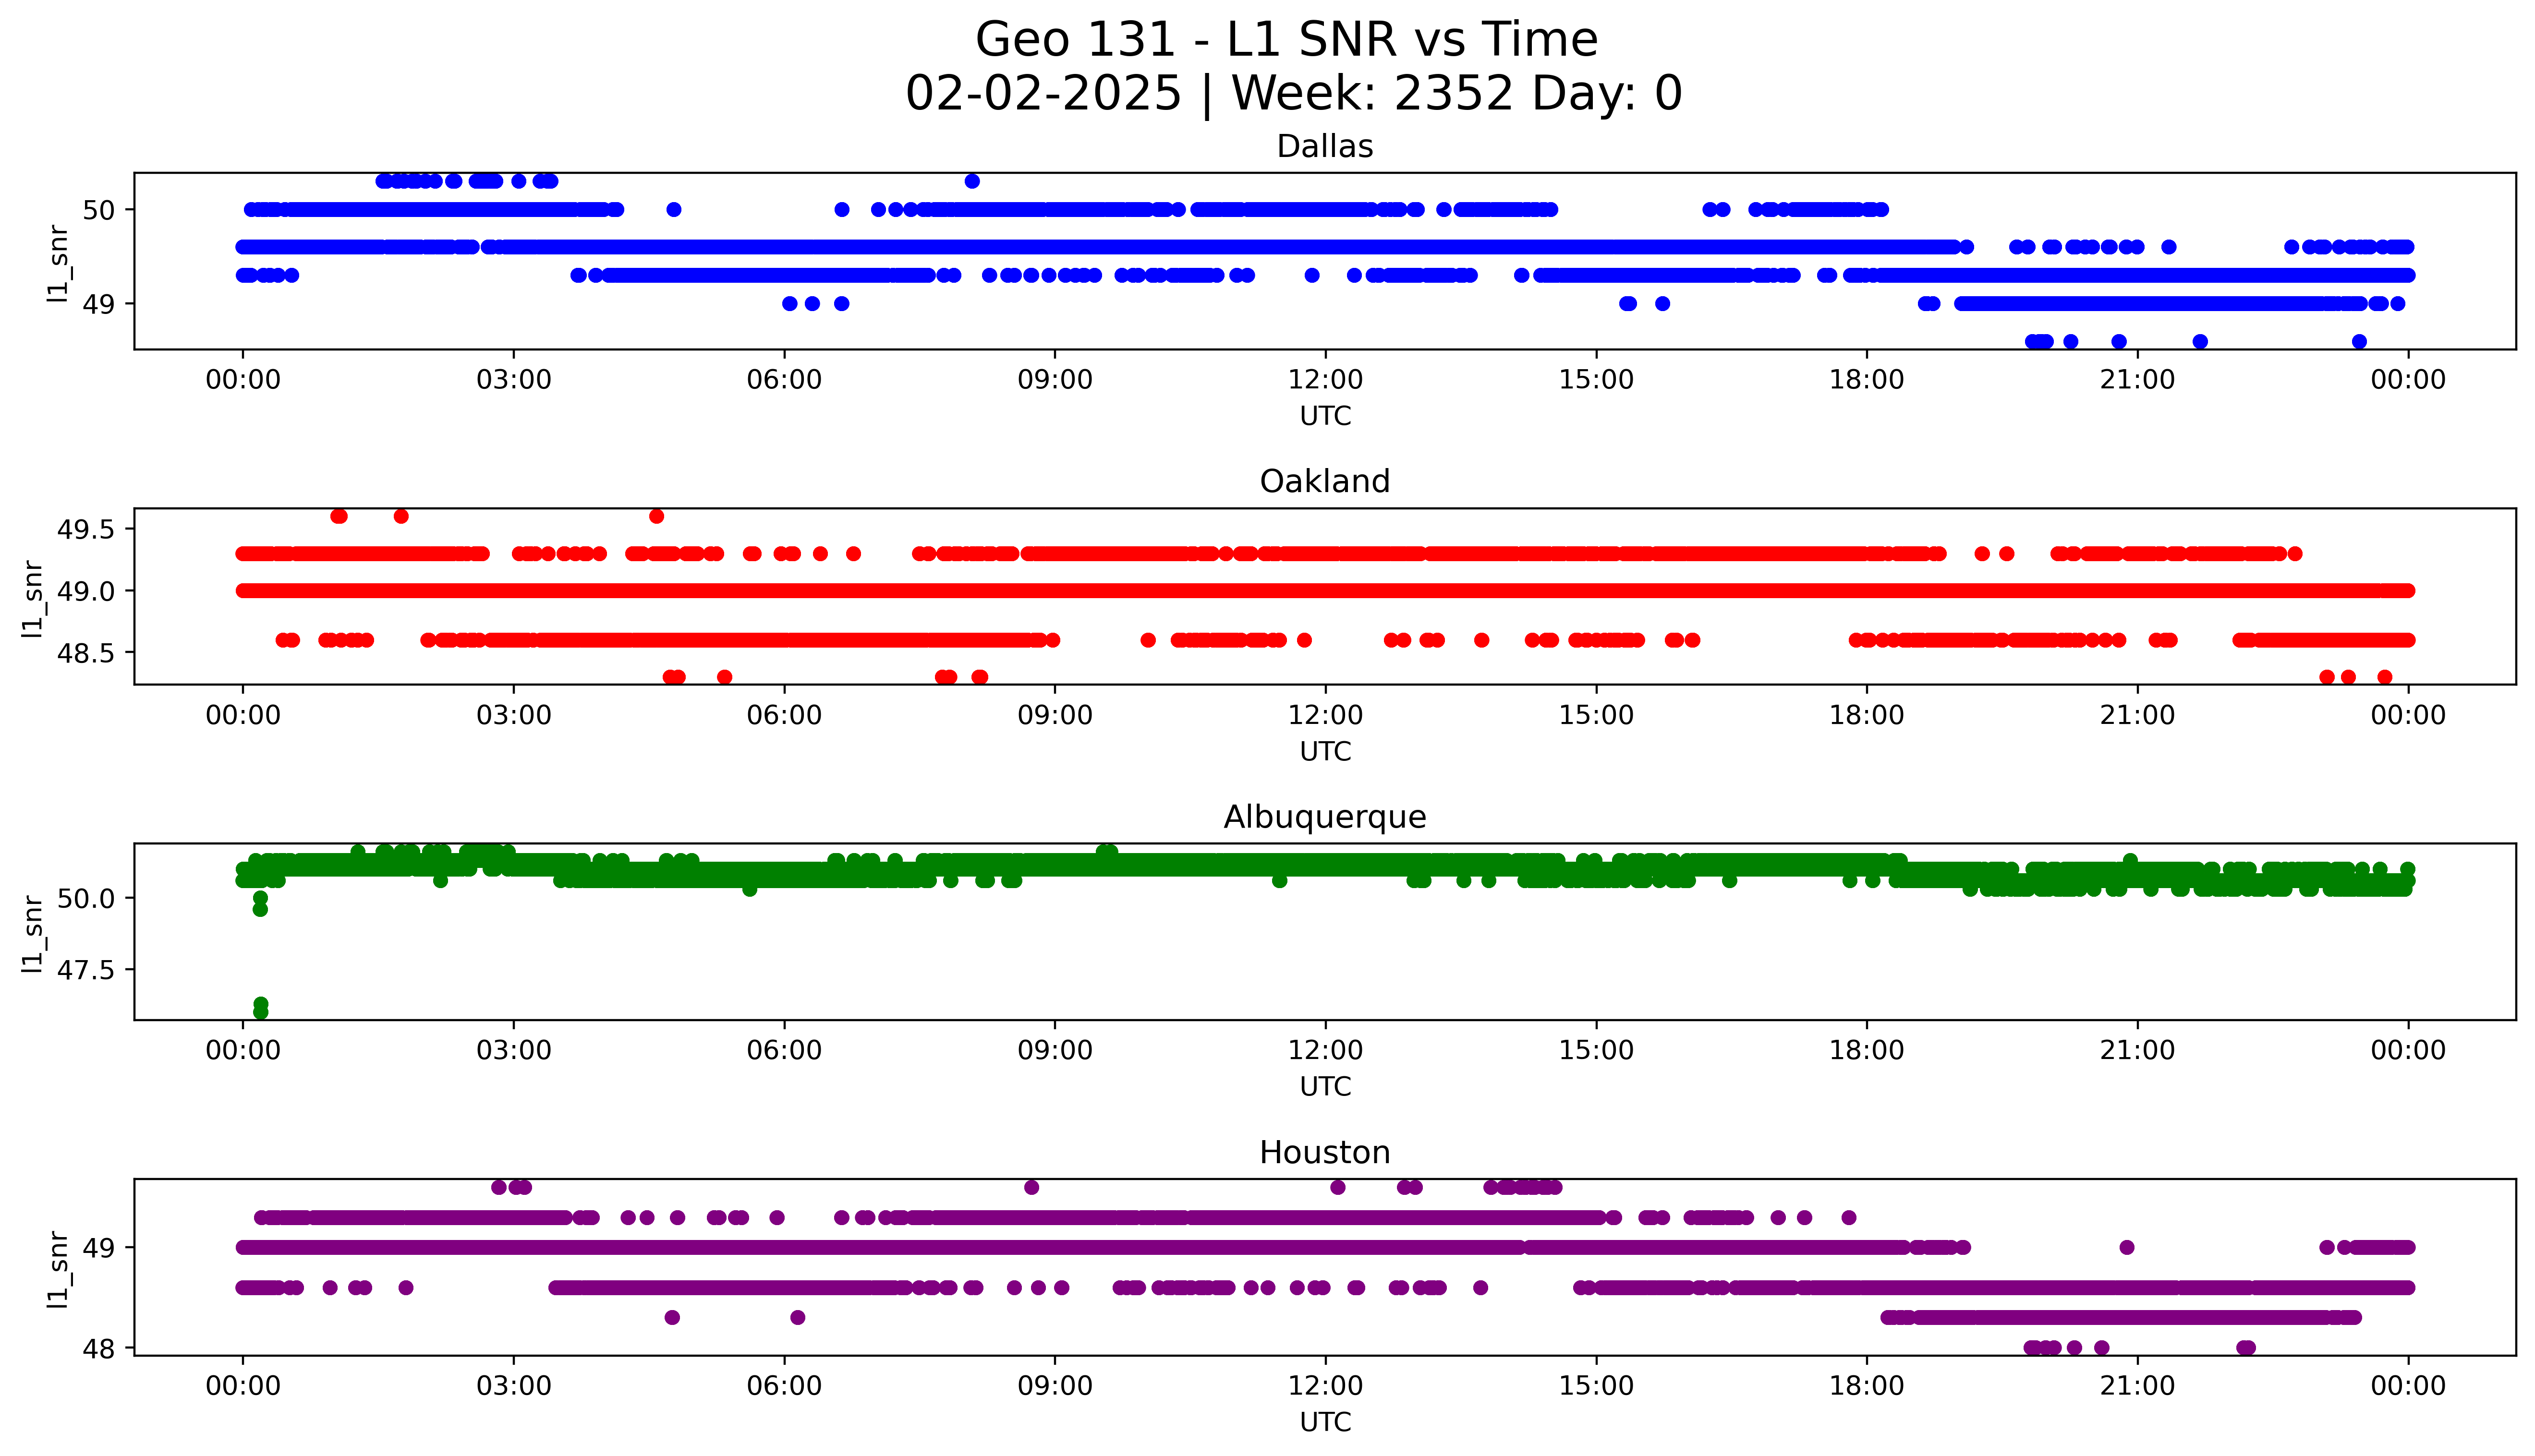This screenshot has height=1456, width=2535.
Task: Click the Houston subplot title
Action: [1324, 1153]
